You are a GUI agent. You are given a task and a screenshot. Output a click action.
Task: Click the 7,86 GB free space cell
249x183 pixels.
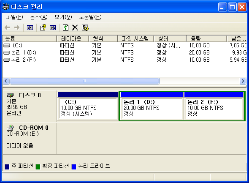238,46
